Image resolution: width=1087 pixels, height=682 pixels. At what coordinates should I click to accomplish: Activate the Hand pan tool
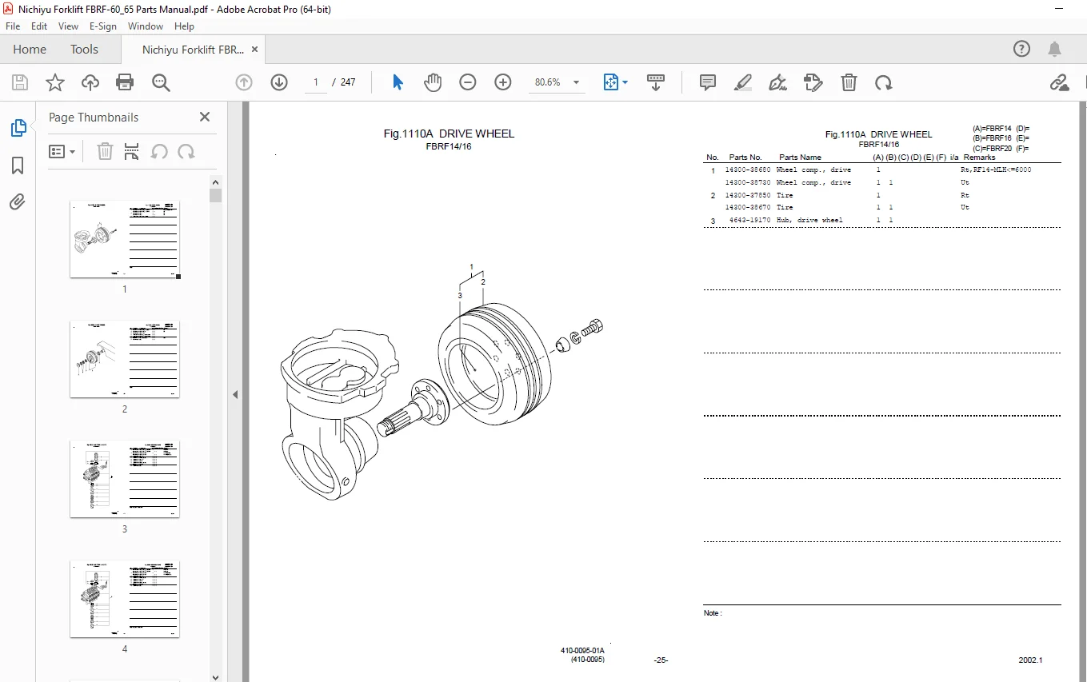(x=433, y=82)
